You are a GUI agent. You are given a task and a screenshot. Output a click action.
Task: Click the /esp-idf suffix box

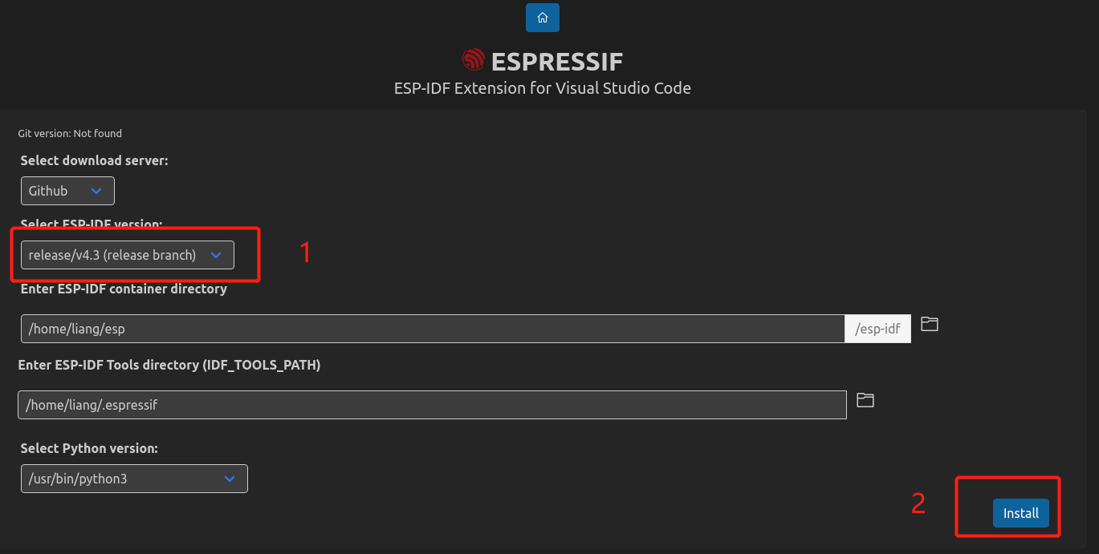click(877, 328)
